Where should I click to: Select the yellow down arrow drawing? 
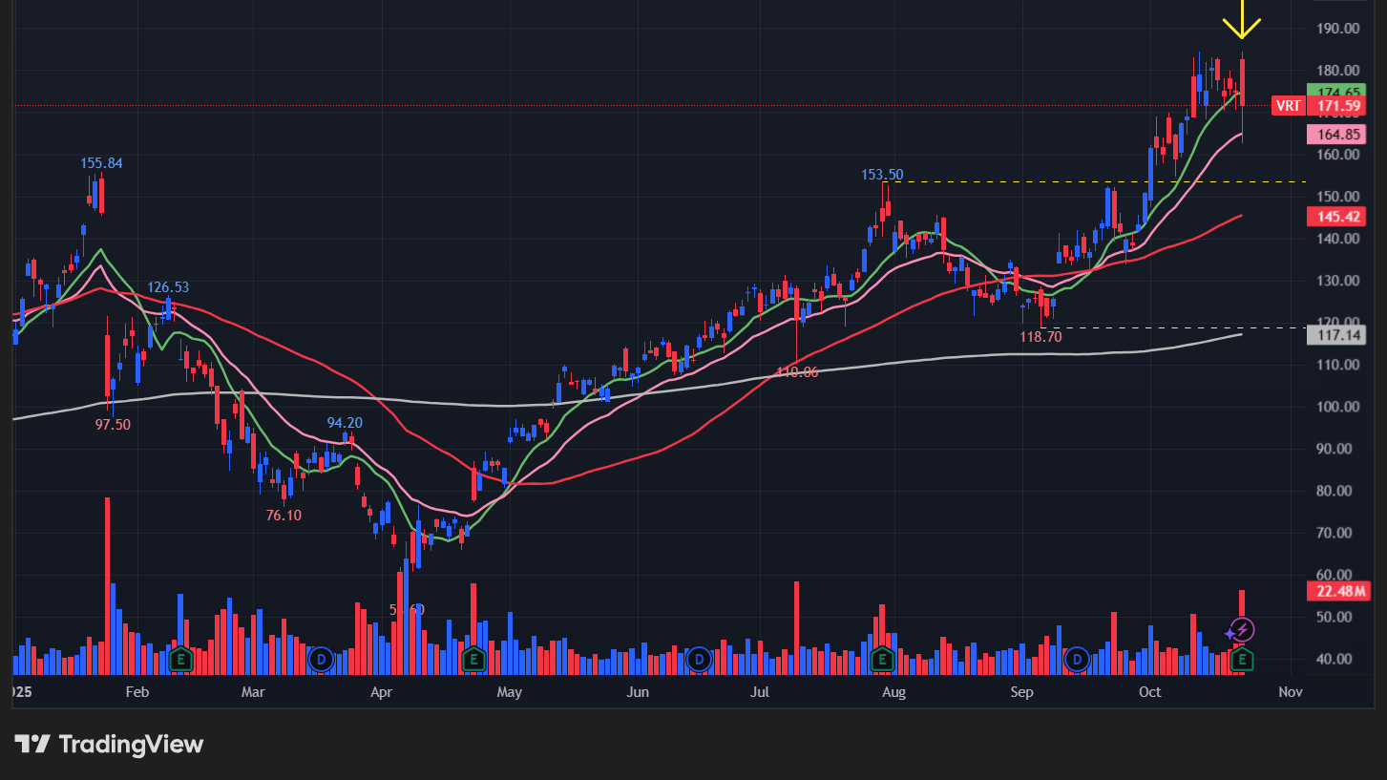[1243, 20]
